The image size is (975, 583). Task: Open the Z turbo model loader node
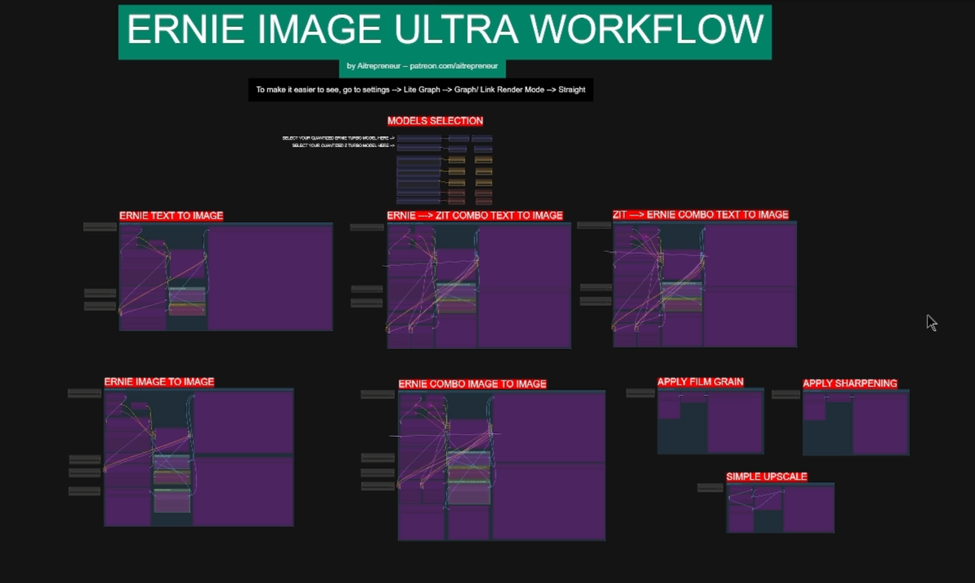click(x=419, y=146)
